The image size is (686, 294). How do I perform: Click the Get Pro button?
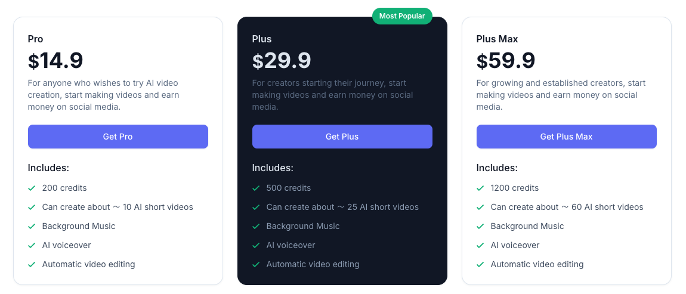point(118,137)
